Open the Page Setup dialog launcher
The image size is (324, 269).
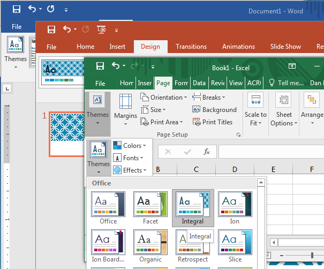pos(238,135)
